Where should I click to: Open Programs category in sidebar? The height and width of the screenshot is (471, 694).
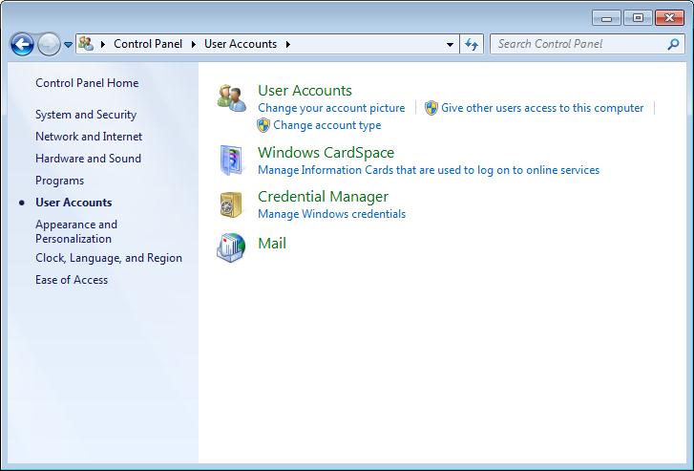pyautogui.click(x=59, y=181)
